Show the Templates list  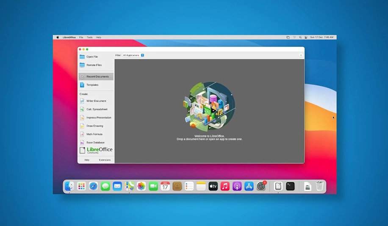pos(96,85)
